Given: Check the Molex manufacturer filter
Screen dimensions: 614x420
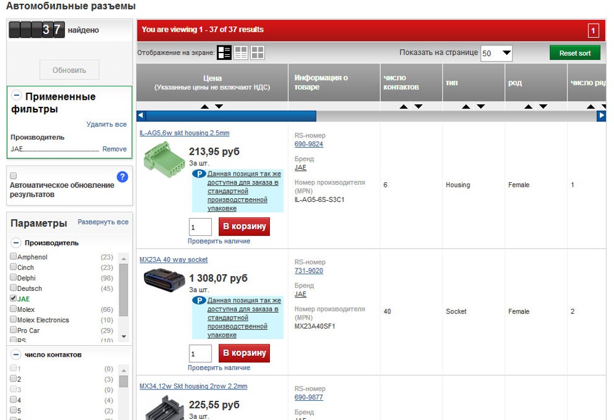Looking at the screenshot, I should pyautogui.click(x=13, y=309).
